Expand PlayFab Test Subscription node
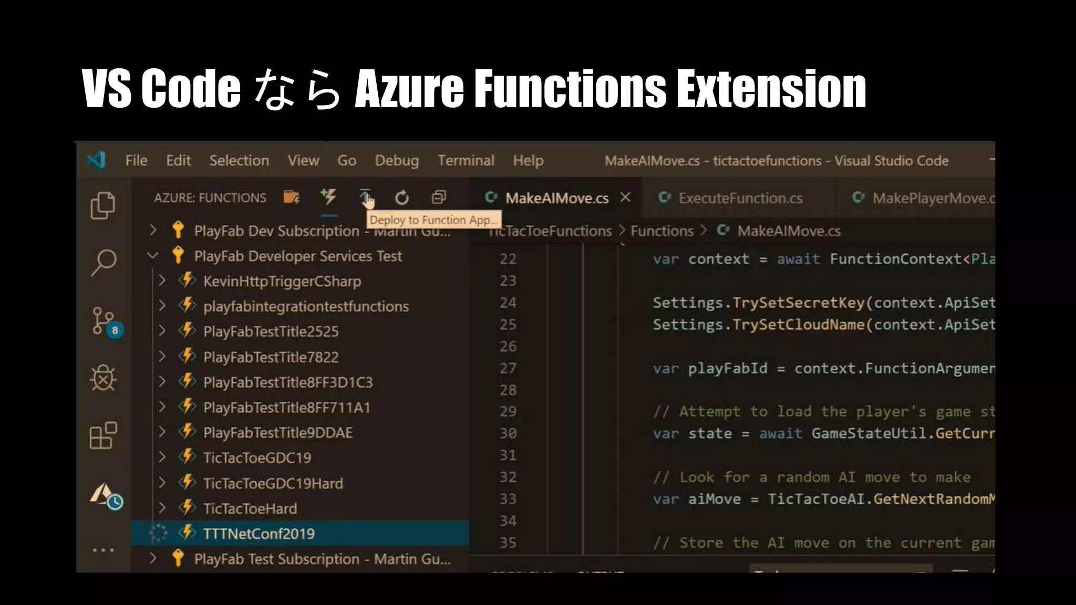 click(x=153, y=558)
